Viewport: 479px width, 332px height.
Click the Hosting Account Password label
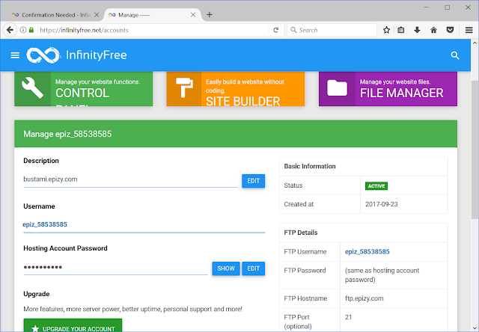pyautogui.click(x=65, y=248)
